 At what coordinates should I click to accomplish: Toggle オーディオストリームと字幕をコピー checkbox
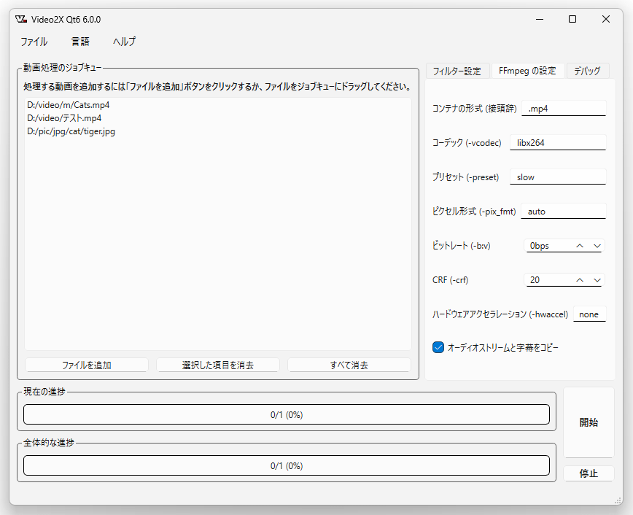(438, 347)
